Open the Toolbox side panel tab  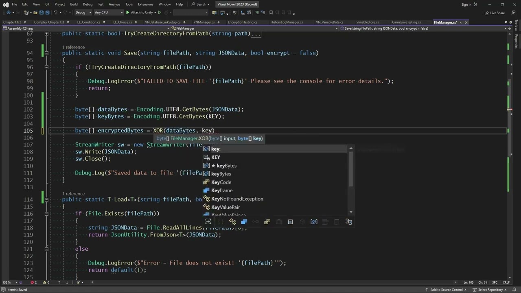pos(516,25)
